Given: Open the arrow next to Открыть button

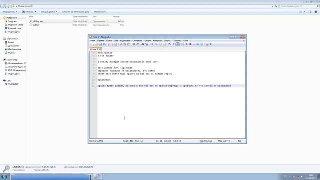Looking at the screenshot, I should point(35,12).
